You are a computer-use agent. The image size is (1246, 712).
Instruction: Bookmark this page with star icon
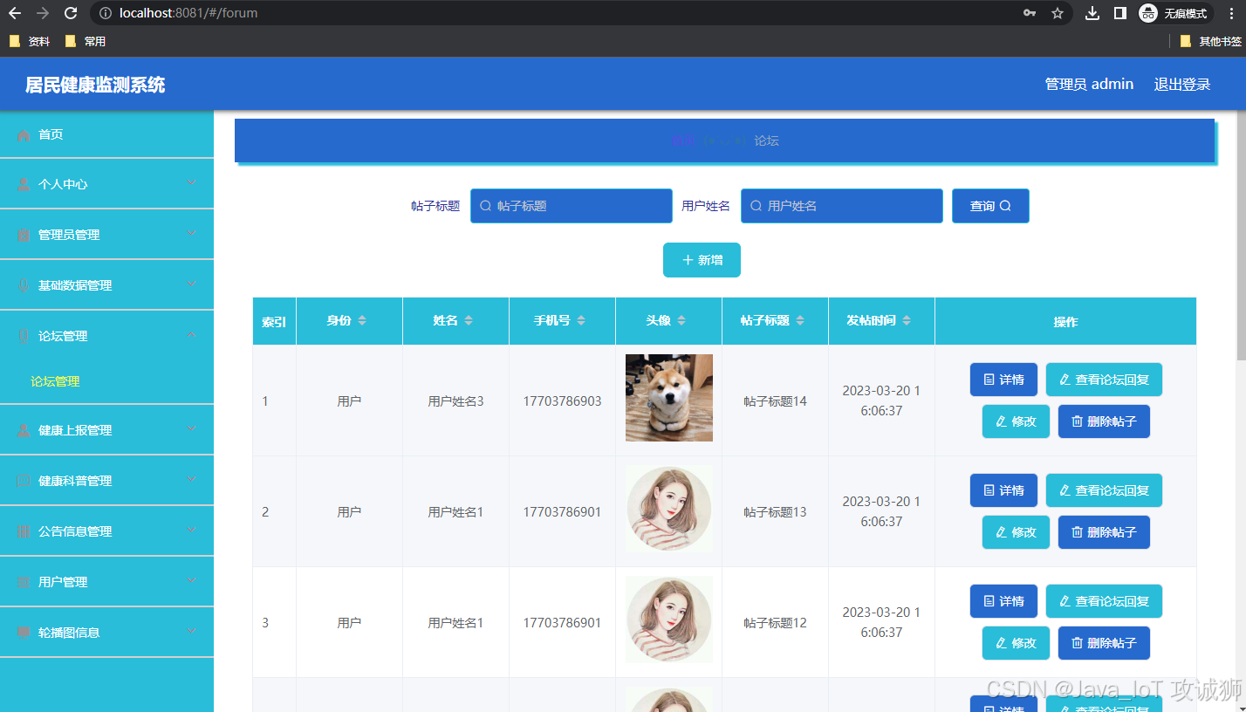click(1058, 13)
